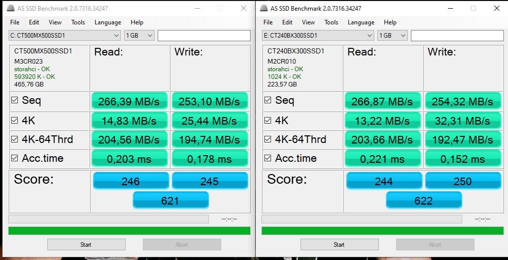This screenshot has height=260, width=508.
Task: Start benchmark on the CT500MX500SSD1 drive
Action: pyautogui.click(x=86, y=245)
